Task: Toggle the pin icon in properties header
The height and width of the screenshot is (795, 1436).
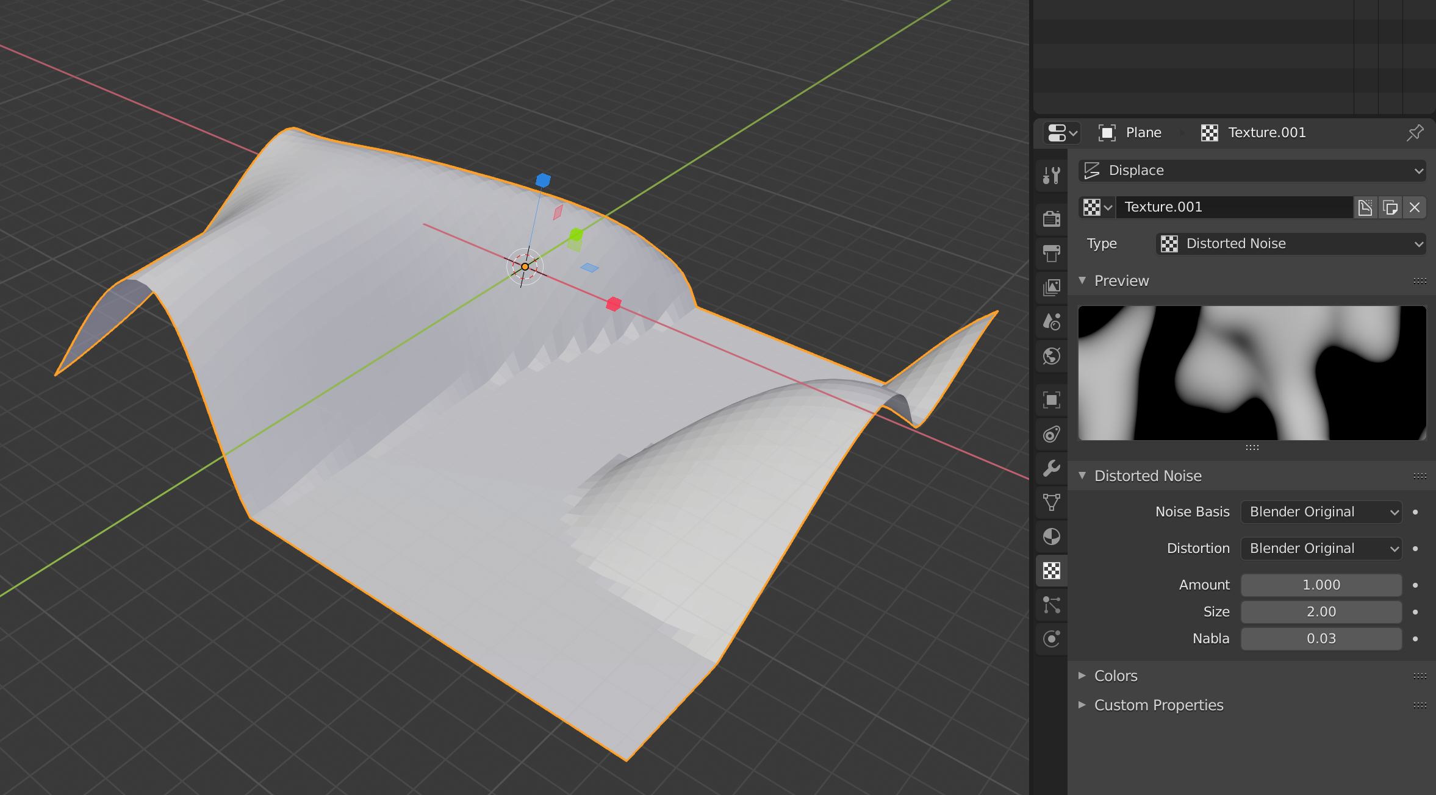Action: [x=1415, y=132]
